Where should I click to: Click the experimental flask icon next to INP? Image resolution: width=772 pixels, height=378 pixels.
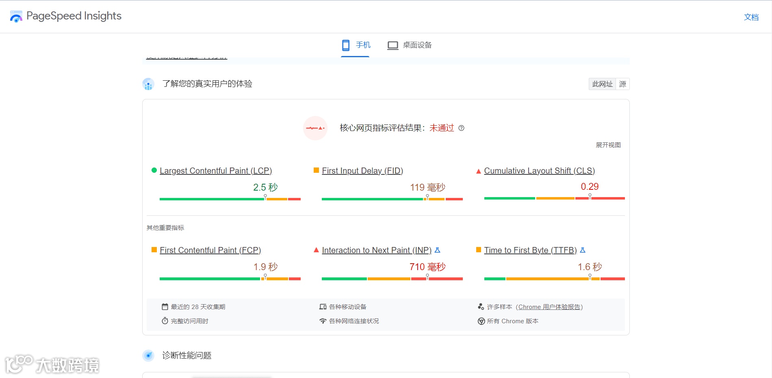point(437,250)
